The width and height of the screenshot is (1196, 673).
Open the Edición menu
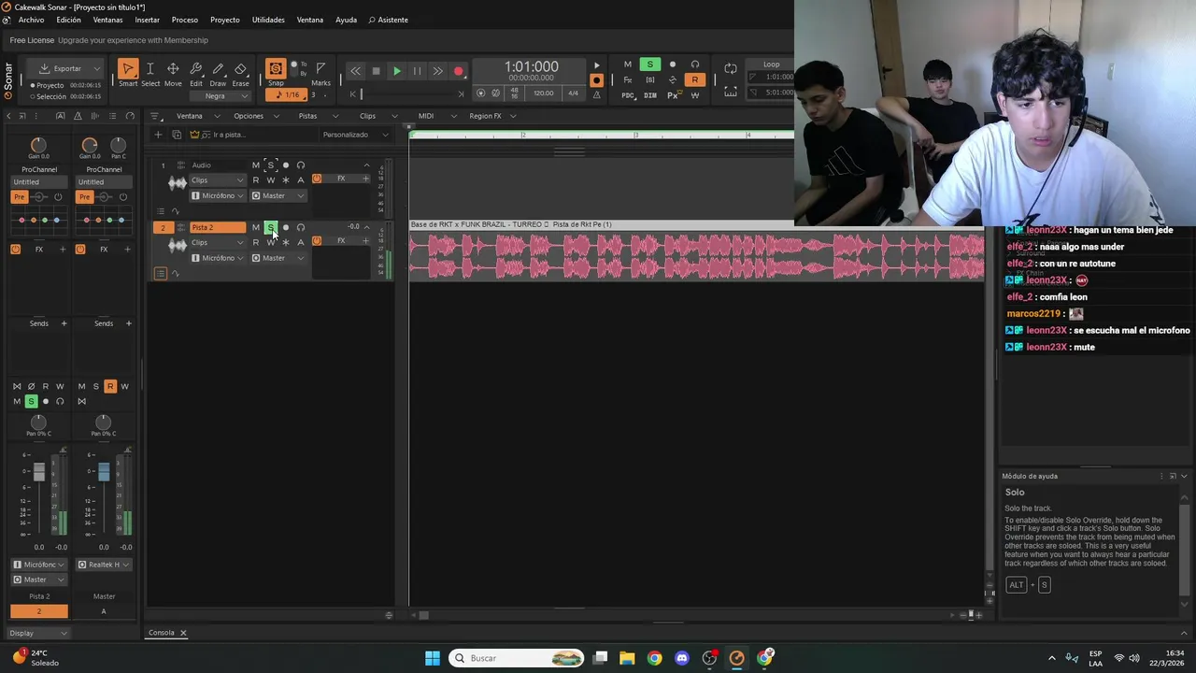[x=68, y=20]
